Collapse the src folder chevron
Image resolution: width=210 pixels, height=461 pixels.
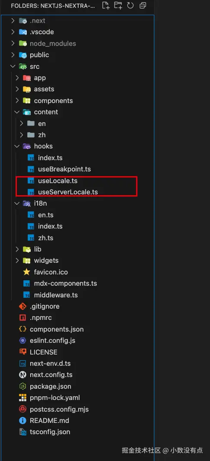(13, 67)
